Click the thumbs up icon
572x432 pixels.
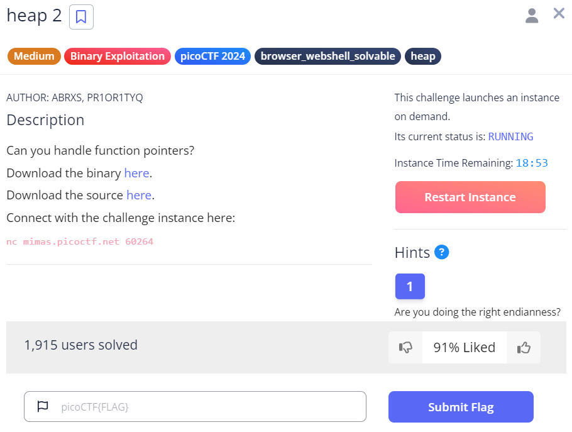coord(524,347)
